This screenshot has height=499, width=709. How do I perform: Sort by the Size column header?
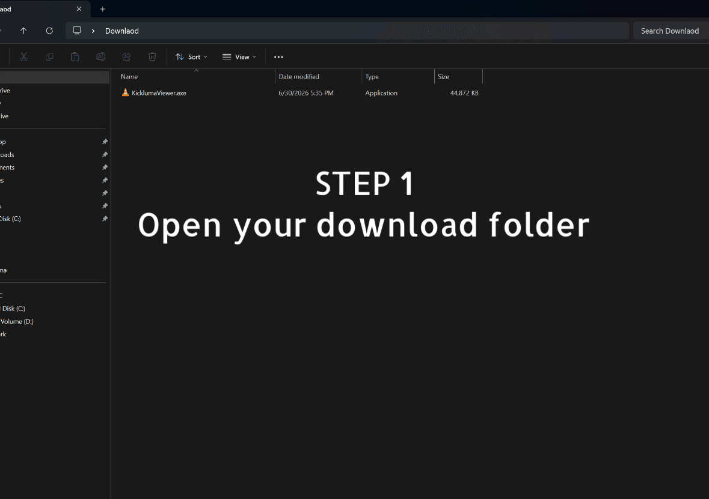pos(443,76)
